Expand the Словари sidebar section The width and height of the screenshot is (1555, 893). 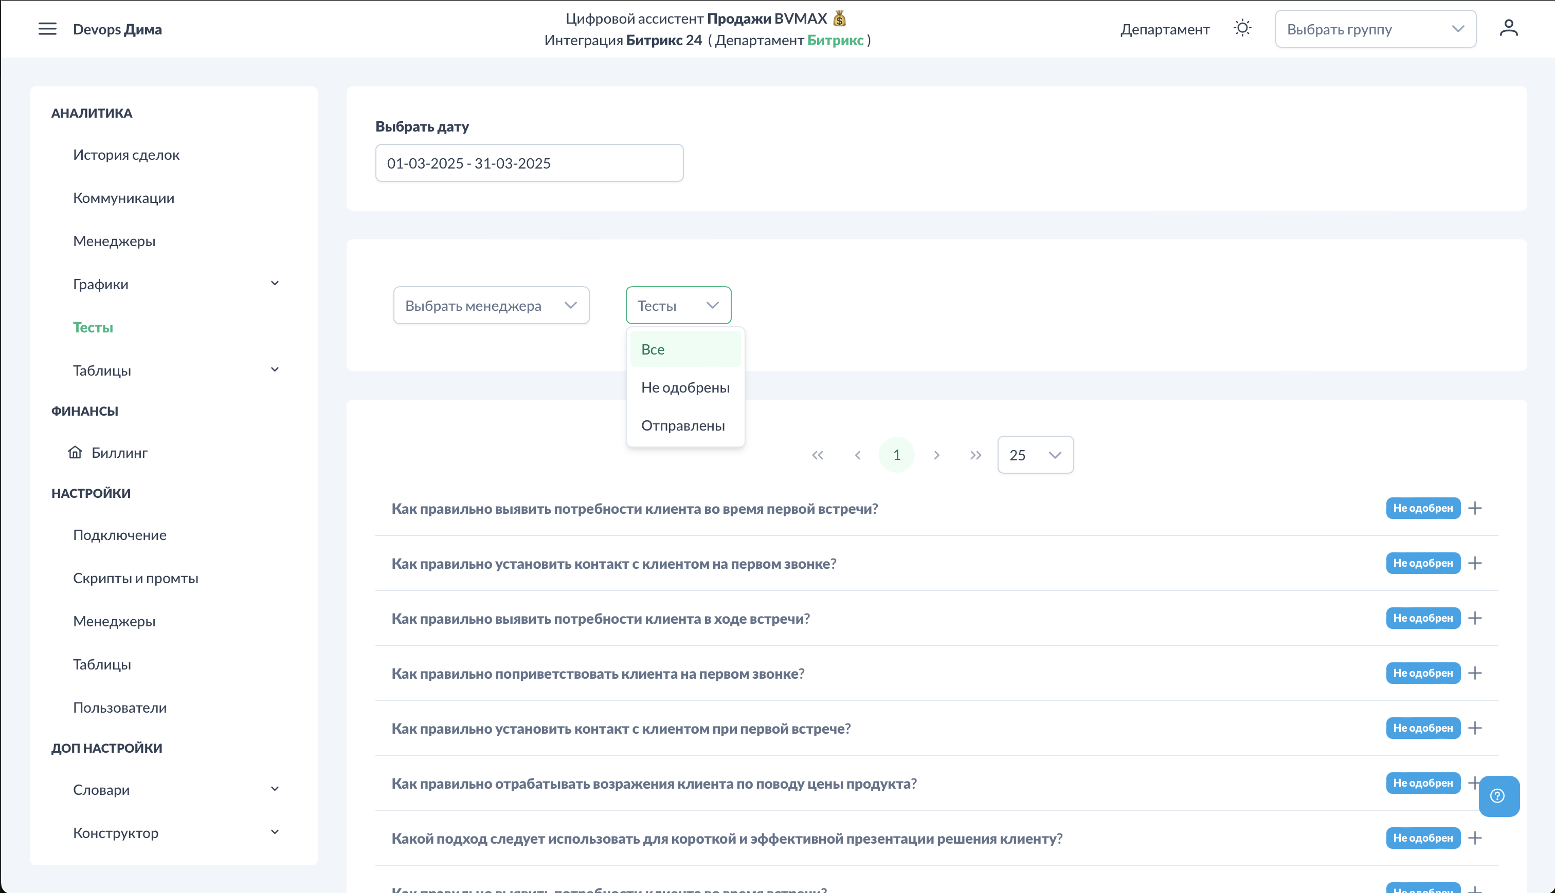274,789
